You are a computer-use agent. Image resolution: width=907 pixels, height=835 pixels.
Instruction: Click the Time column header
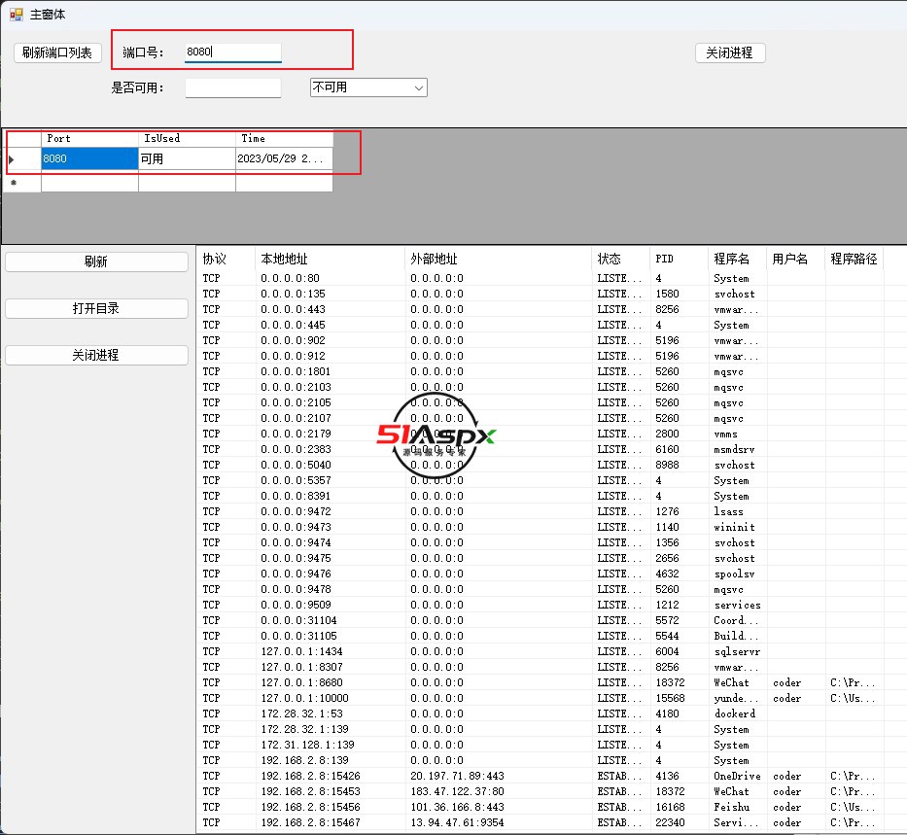pos(284,139)
